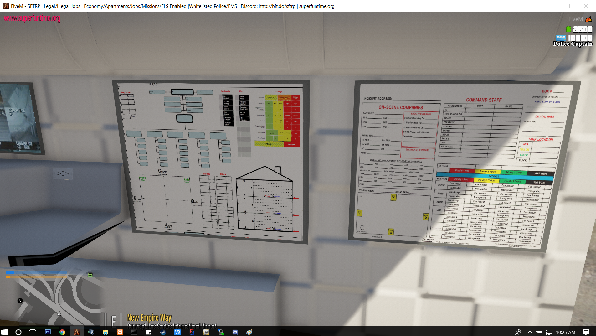Click the Windows Start button
The width and height of the screenshot is (596, 336).
point(4,332)
